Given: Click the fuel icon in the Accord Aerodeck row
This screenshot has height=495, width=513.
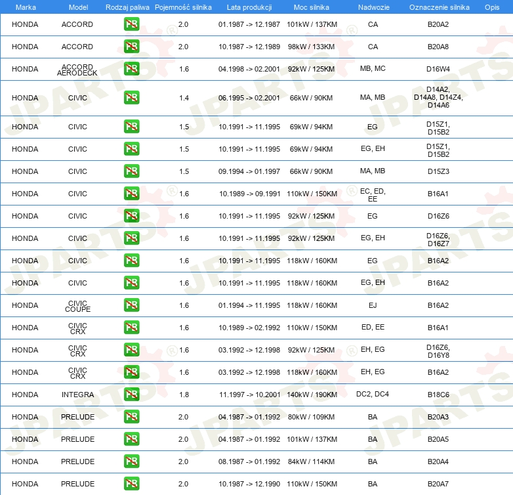Looking at the screenshot, I should pyautogui.click(x=131, y=68).
